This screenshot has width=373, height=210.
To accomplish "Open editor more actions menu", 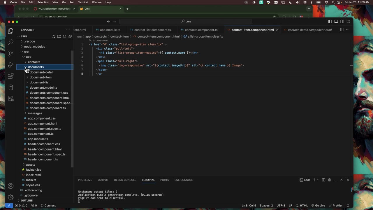I will point(348,30).
